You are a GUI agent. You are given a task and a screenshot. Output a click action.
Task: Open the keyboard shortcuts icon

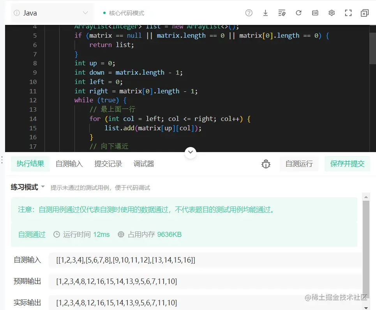(x=315, y=13)
